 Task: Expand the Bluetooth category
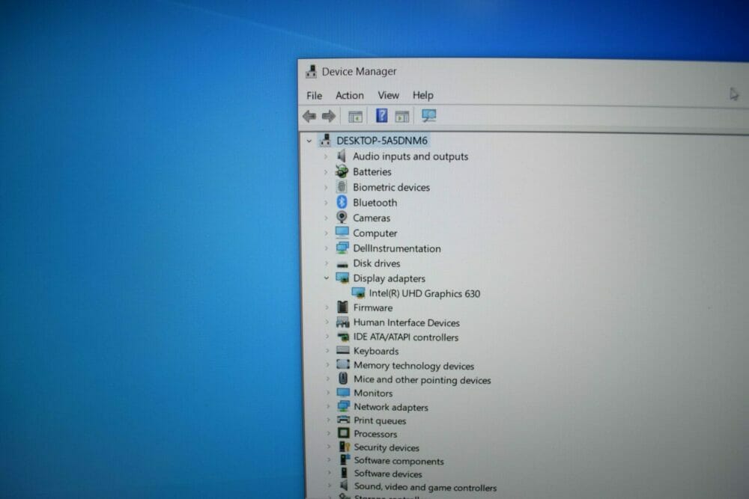click(326, 202)
